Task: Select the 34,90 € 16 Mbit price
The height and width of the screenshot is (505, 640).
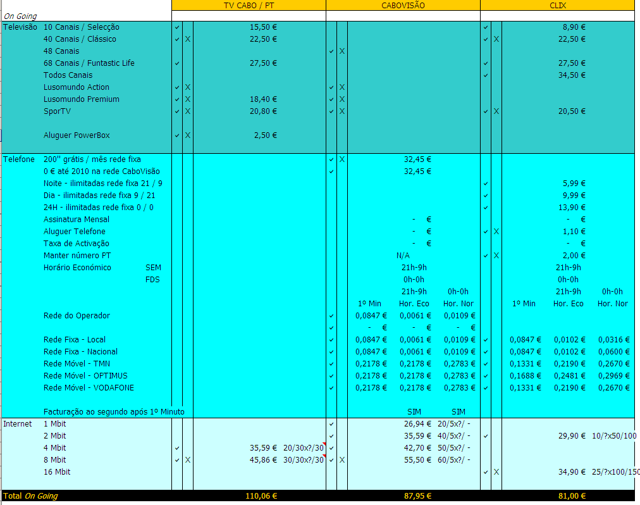Action: coord(572,472)
